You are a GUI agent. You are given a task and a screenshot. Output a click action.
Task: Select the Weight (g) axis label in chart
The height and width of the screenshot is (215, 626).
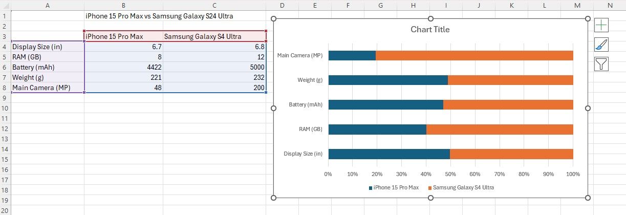point(310,80)
